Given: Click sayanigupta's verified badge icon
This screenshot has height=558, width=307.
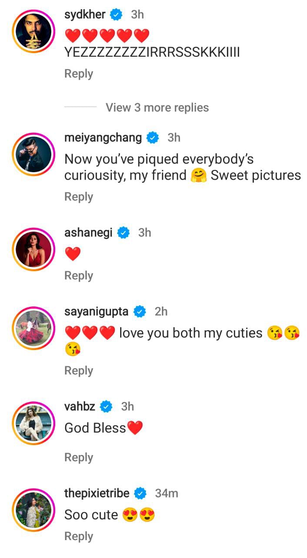Looking at the screenshot, I should point(140,312).
